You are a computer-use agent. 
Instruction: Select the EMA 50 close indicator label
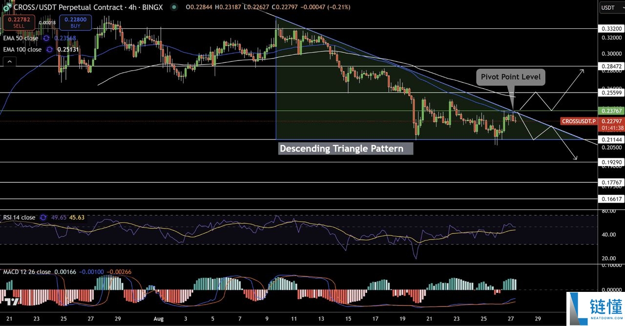21,38
